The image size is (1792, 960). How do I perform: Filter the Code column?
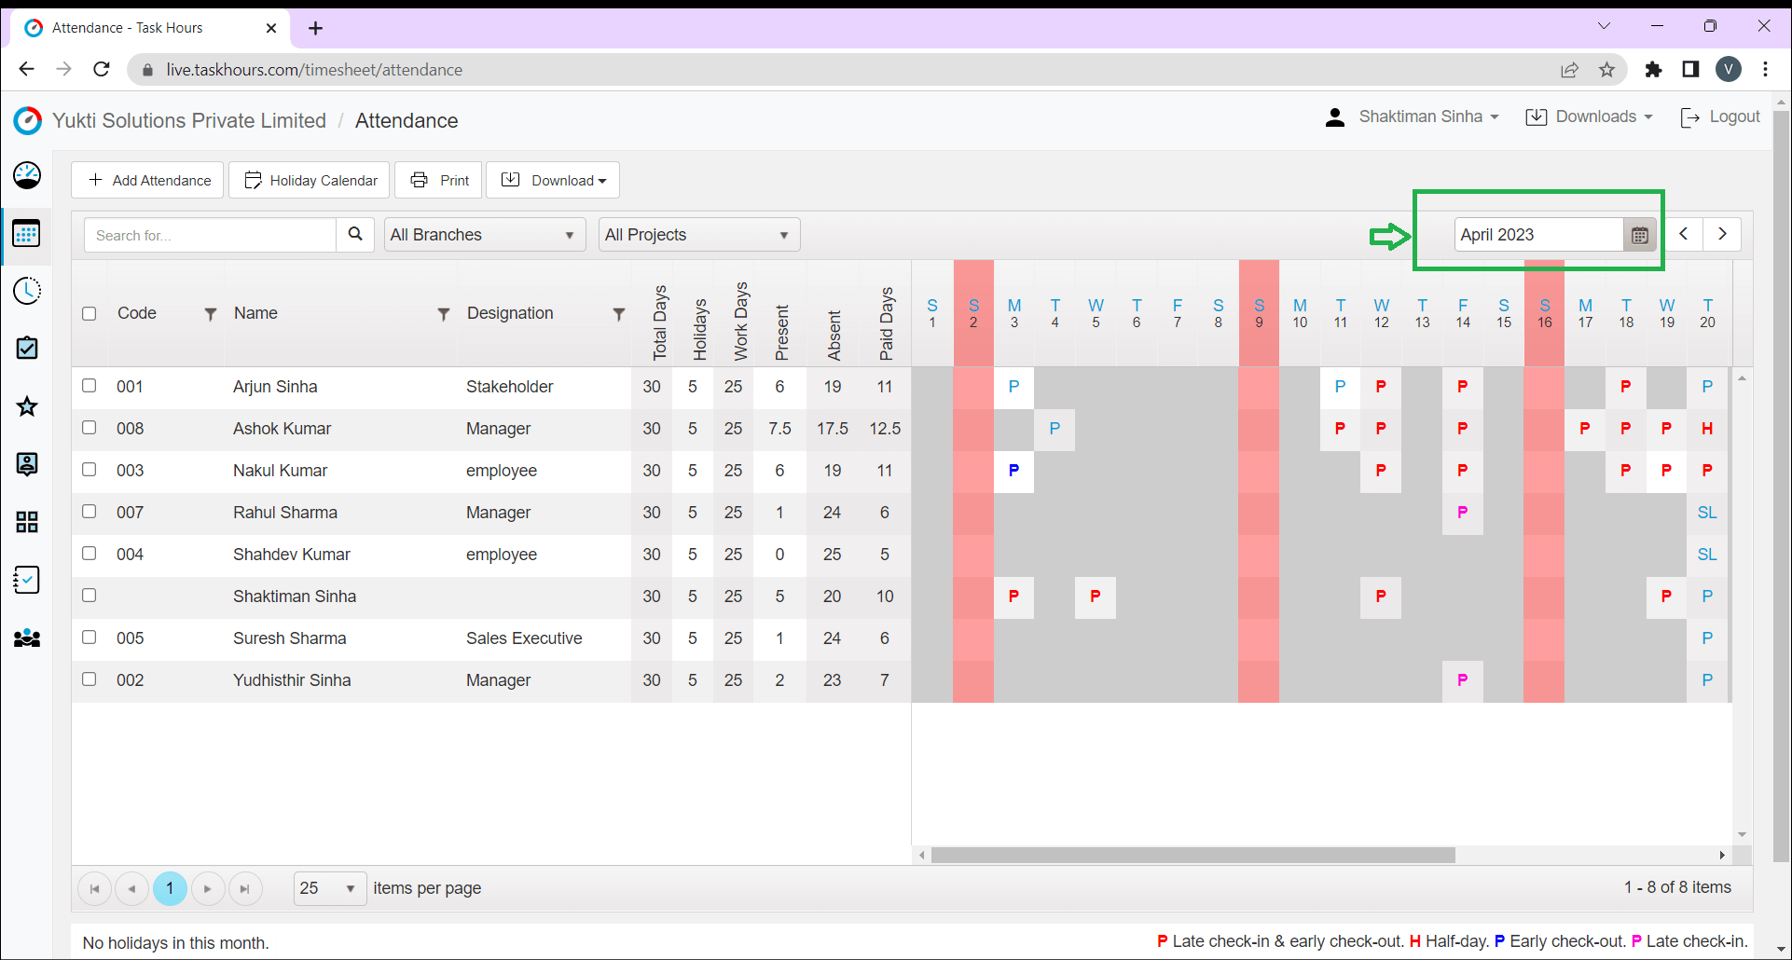coord(211,314)
